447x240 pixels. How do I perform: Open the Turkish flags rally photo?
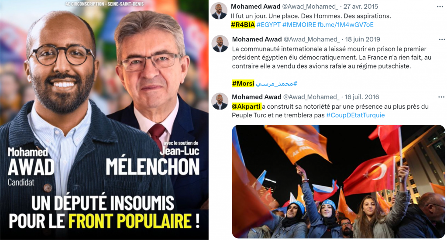(x=338, y=182)
